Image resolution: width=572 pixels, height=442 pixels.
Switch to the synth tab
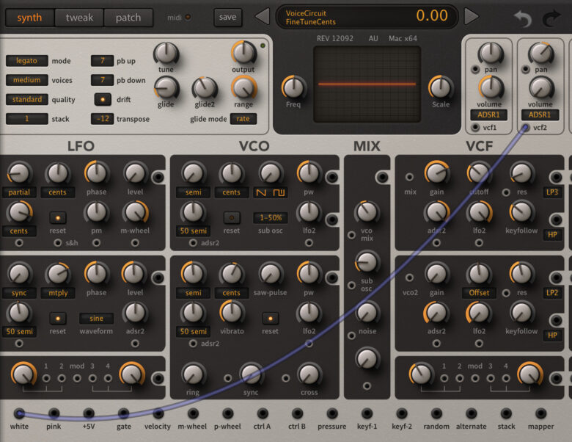click(29, 18)
